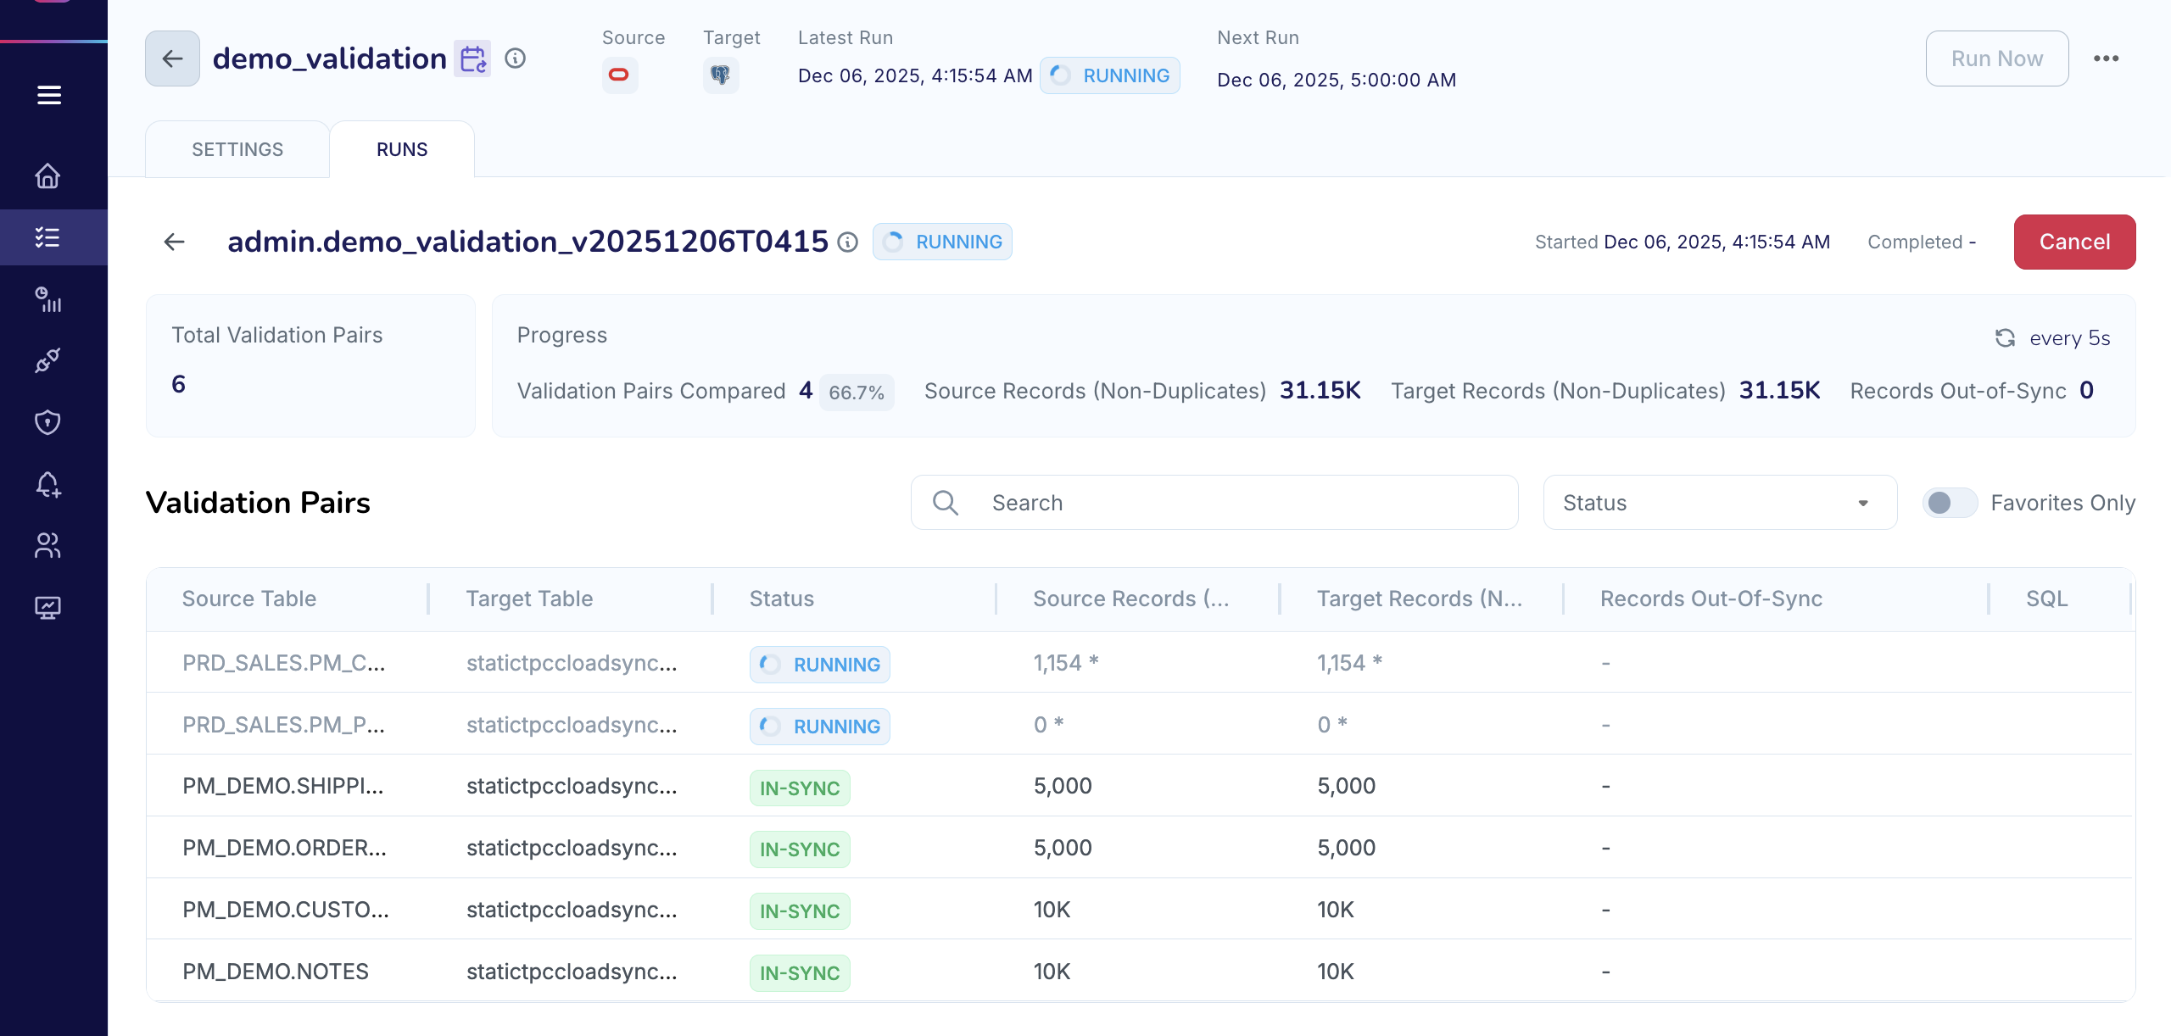This screenshot has height=1036, width=2171.
Task: Open notifications bell with plus icon
Action: (x=47, y=484)
